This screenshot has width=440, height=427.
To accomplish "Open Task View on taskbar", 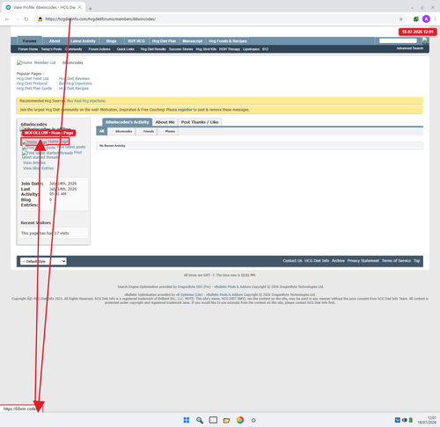I will [x=213, y=420].
